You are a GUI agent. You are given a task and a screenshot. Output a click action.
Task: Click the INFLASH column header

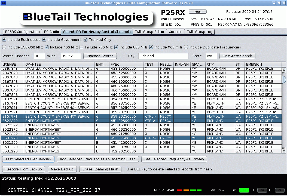coord(182,65)
